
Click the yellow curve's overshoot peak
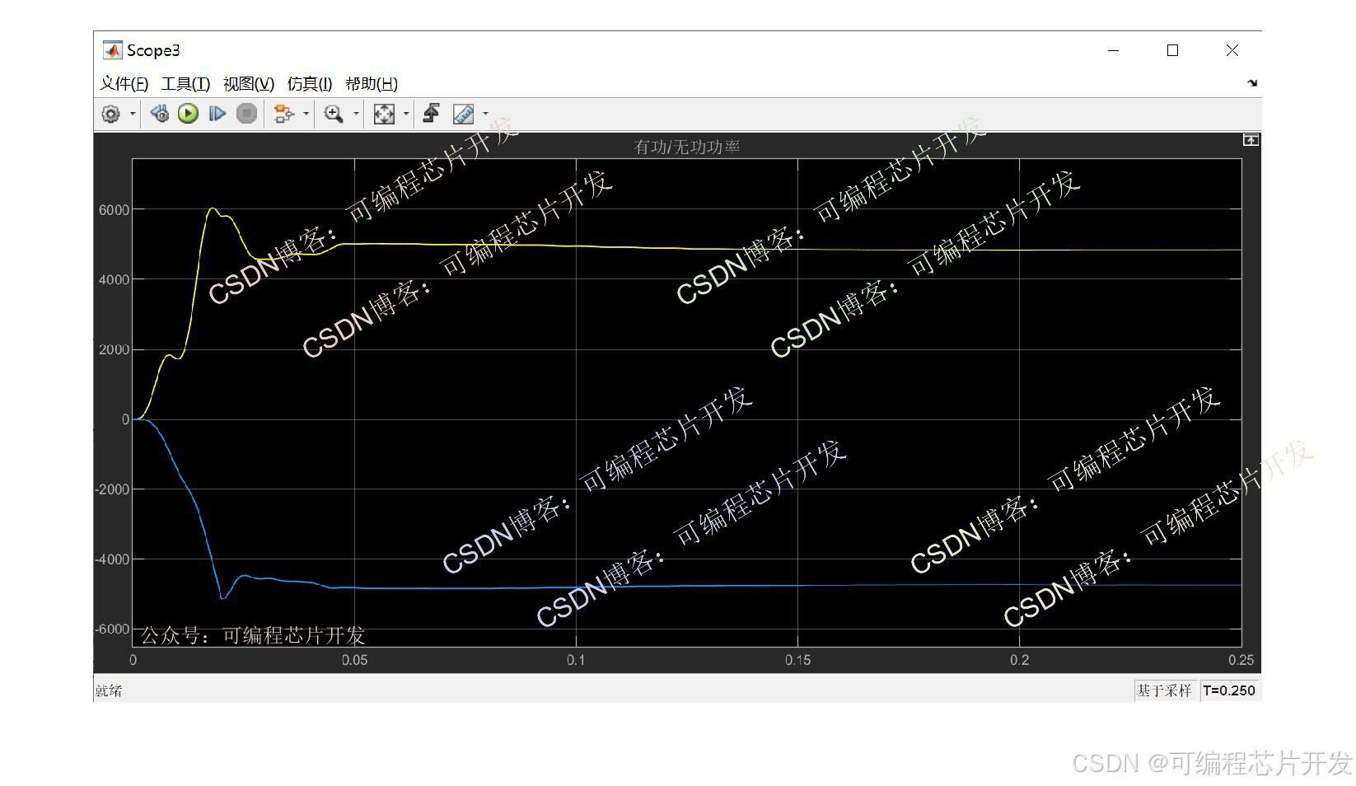pyautogui.click(x=213, y=208)
